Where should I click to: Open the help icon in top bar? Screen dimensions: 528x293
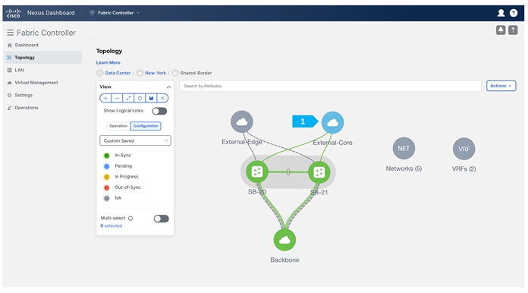514,13
